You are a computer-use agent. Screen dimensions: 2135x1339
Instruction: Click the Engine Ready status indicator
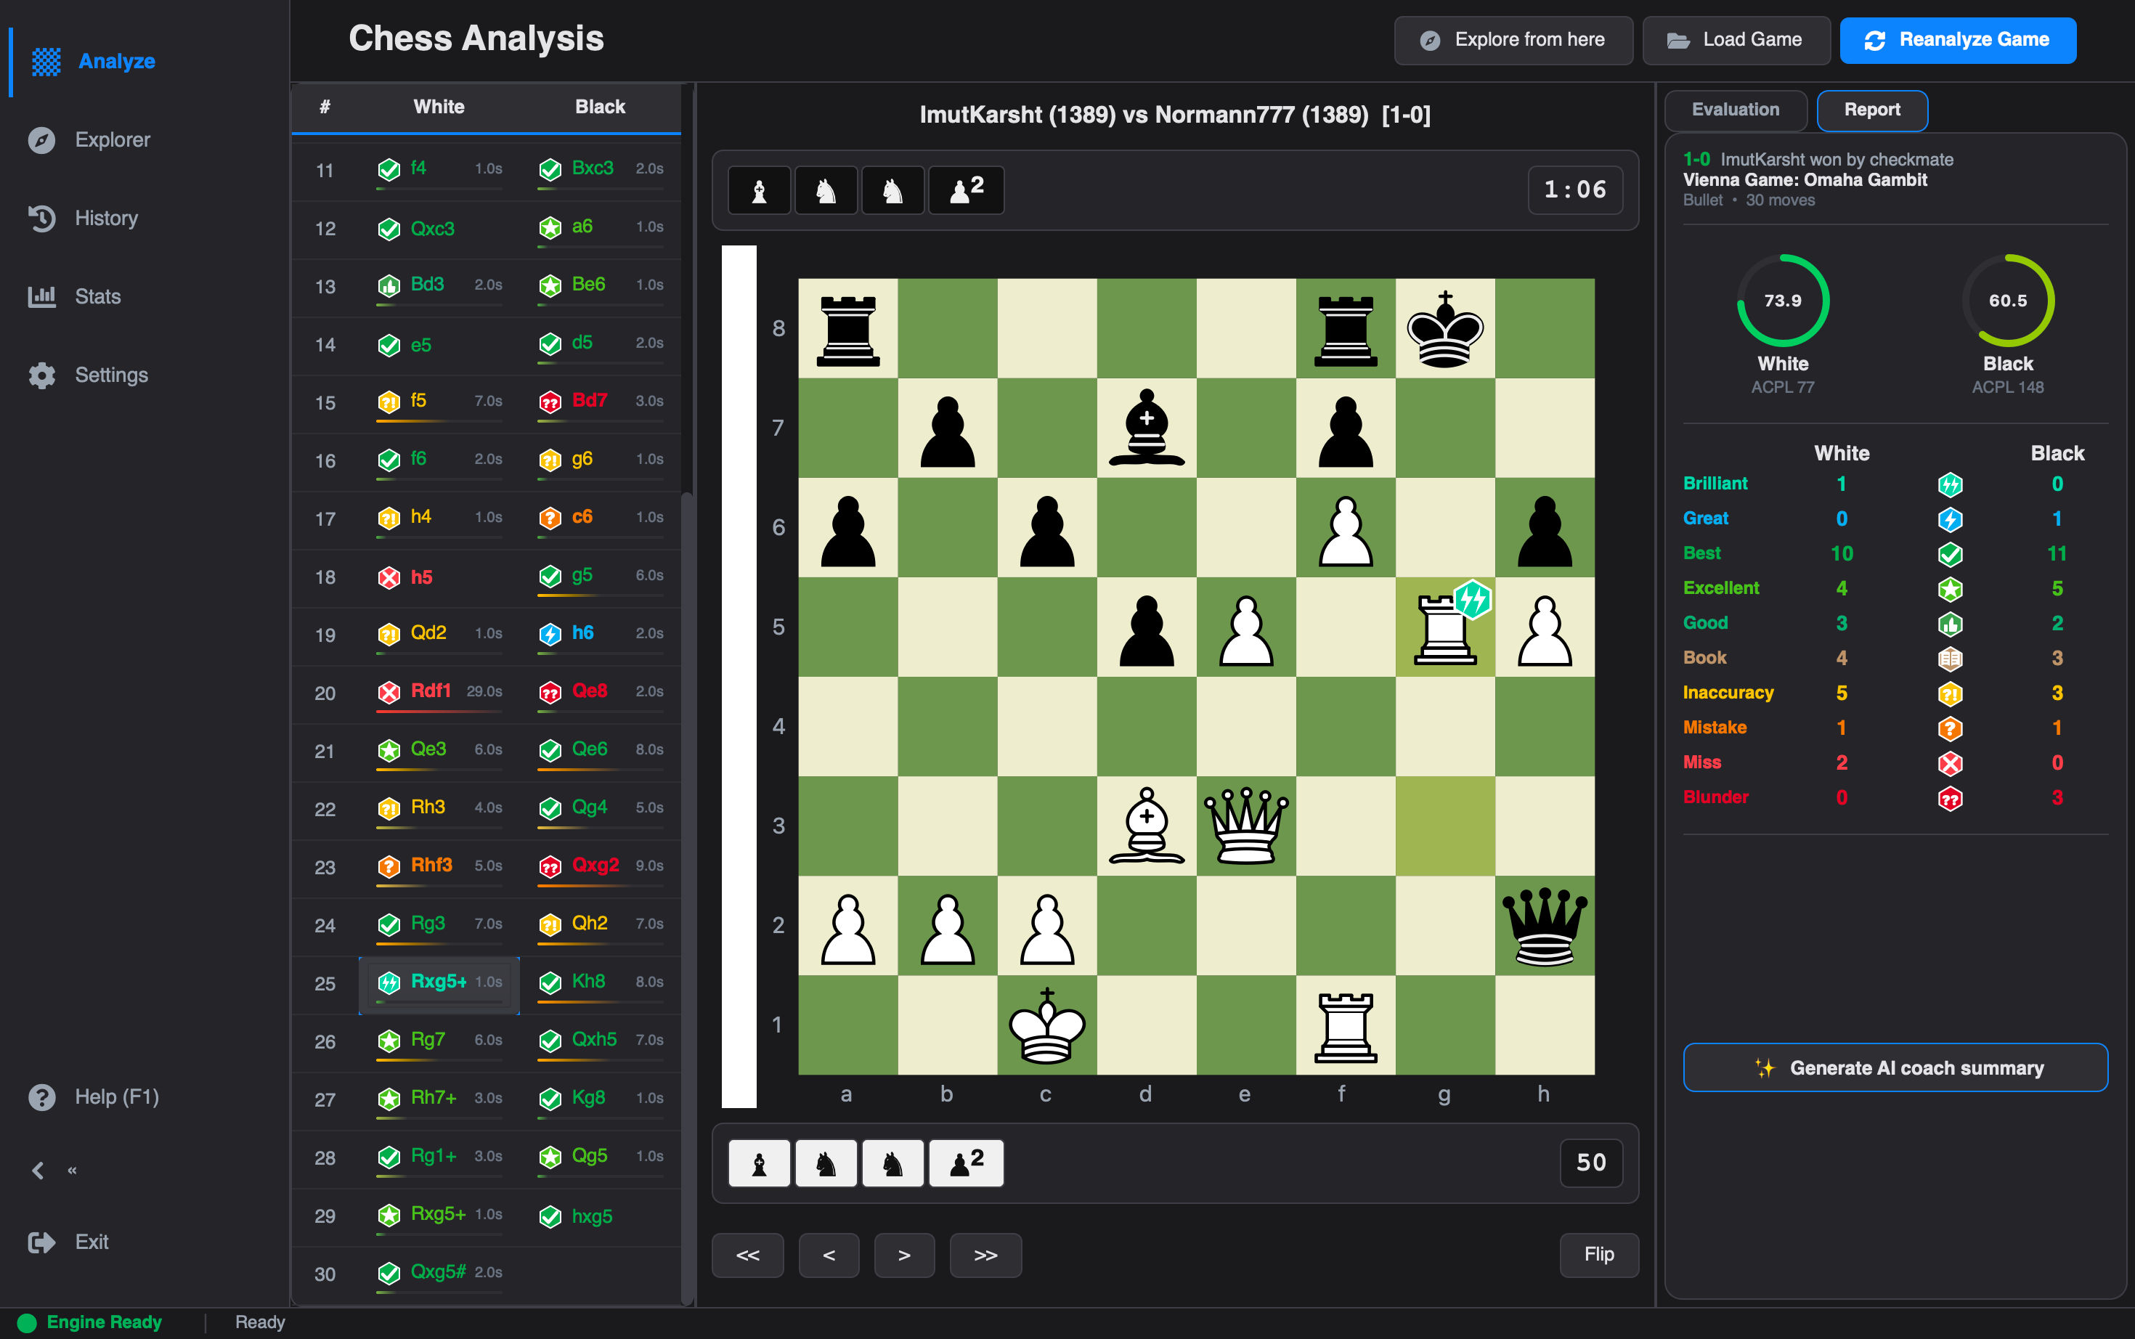(90, 1322)
